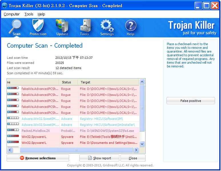Open the Computer menu
The width and height of the screenshot is (221, 171).
12,14
